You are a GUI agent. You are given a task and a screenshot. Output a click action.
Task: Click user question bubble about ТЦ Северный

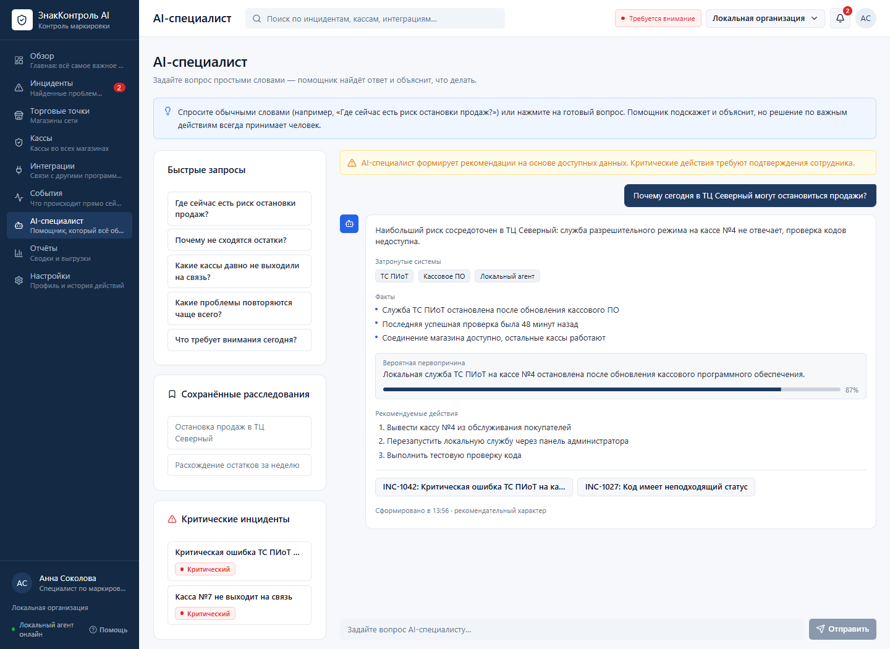coord(750,195)
